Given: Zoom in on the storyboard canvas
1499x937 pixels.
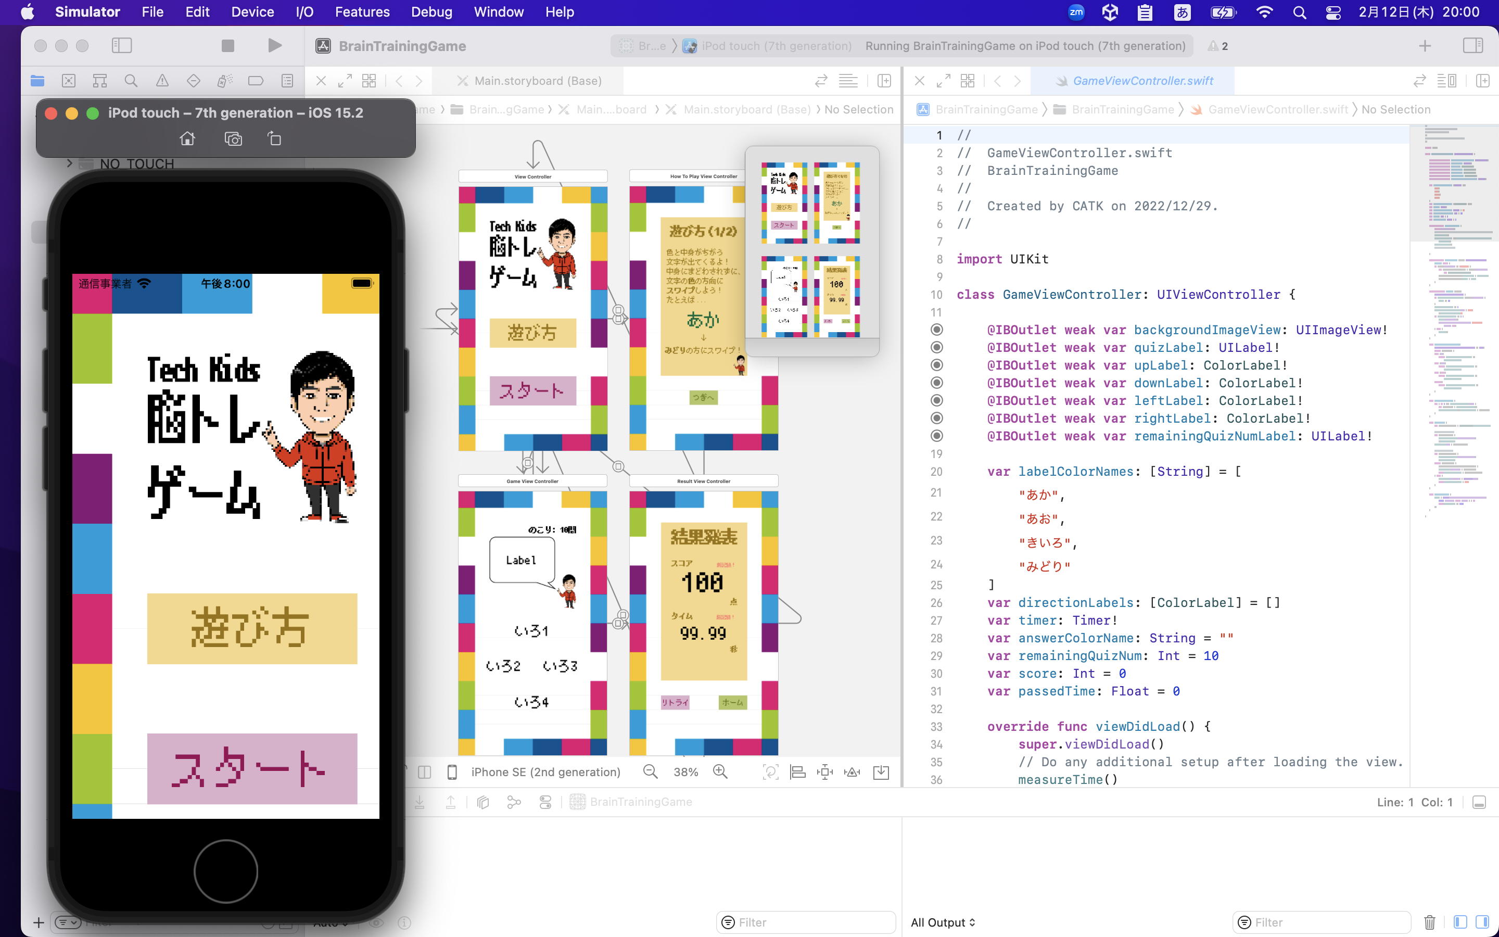Looking at the screenshot, I should pos(720,771).
